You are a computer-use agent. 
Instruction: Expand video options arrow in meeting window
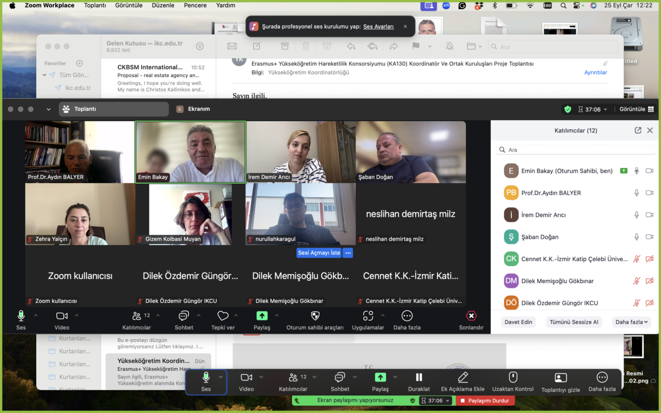[x=76, y=315]
